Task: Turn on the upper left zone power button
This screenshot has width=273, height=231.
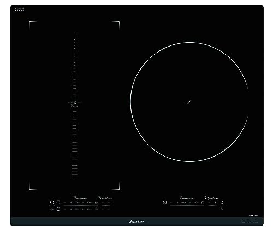Action: pos(58,203)
